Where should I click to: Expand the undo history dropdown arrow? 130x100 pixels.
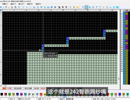pyautogui.click(x=3, y=8)
